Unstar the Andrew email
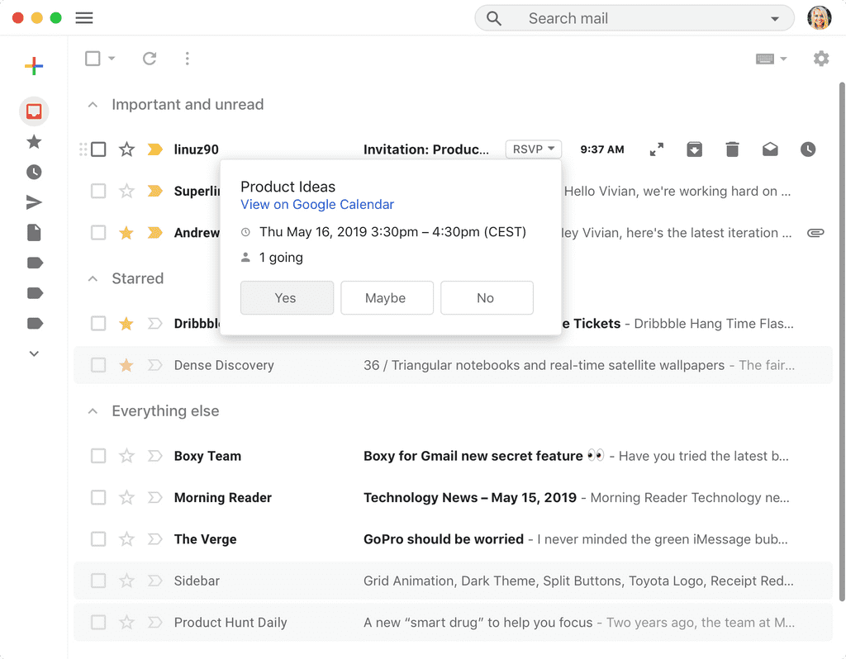Image resolution: width=846 pixels, height=659 pixels. 126,232
